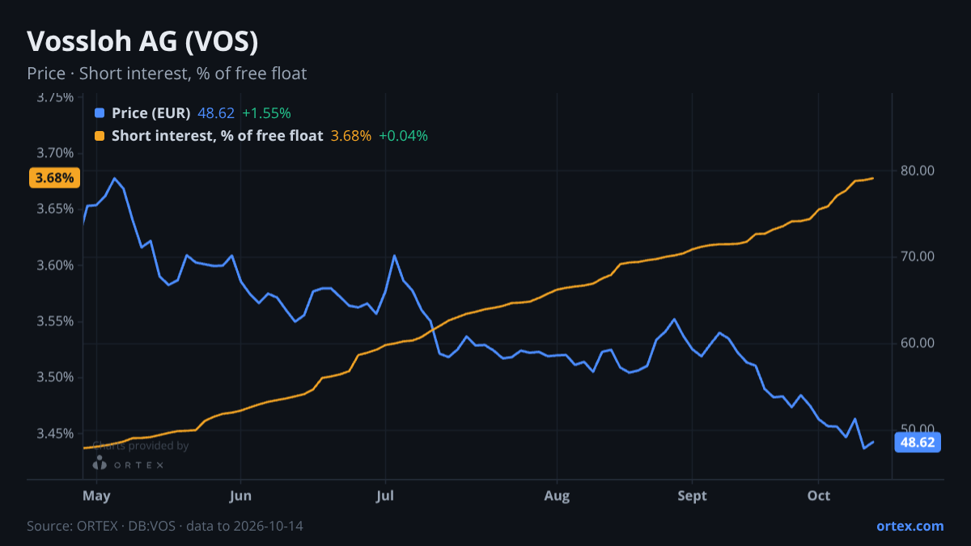Image resolution: width=971 pixels, height=546 pixels.
Task: Click the Aug x-axis label
Action: (557, 496)
